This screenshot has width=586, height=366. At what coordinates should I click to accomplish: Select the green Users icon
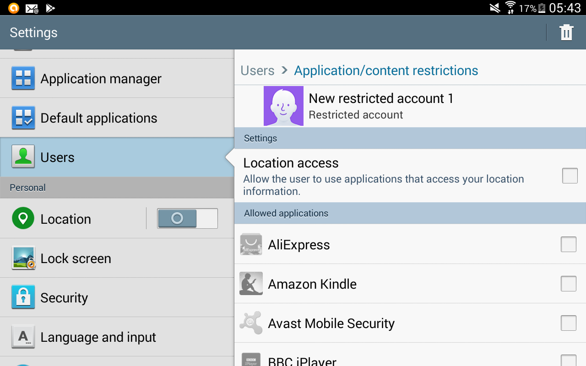point(23,157)
